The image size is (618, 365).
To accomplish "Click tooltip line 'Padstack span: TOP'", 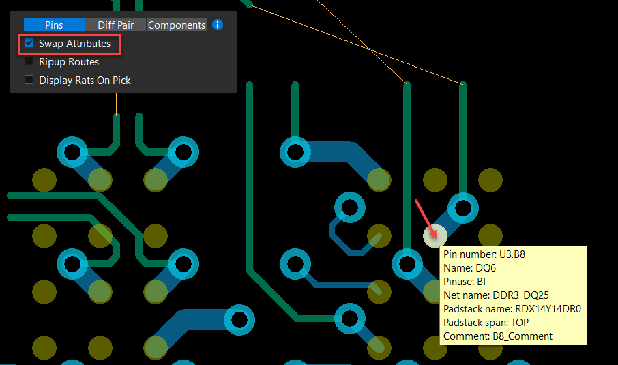I will (486, 323).
